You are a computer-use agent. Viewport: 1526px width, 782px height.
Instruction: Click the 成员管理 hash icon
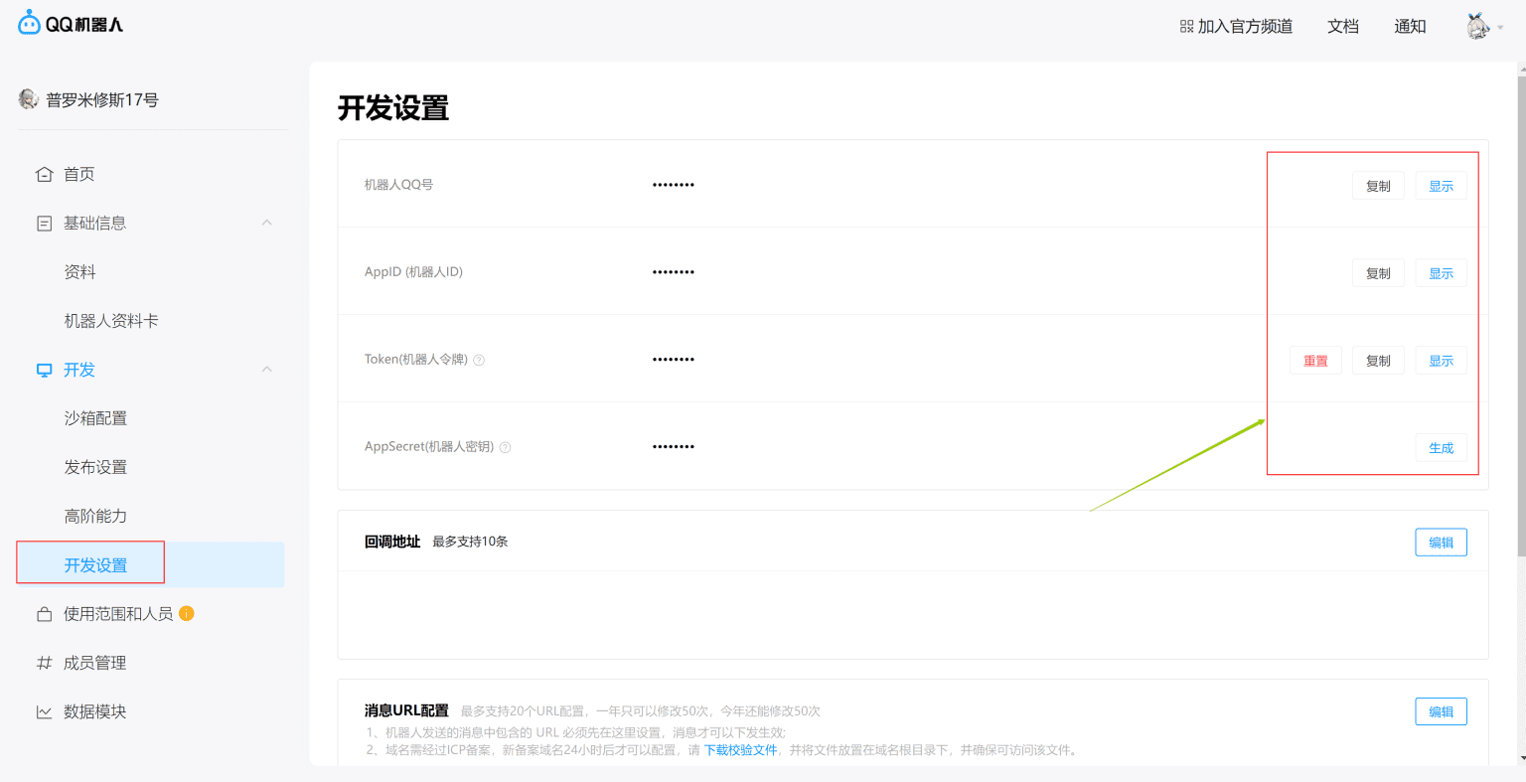[44, 663]
